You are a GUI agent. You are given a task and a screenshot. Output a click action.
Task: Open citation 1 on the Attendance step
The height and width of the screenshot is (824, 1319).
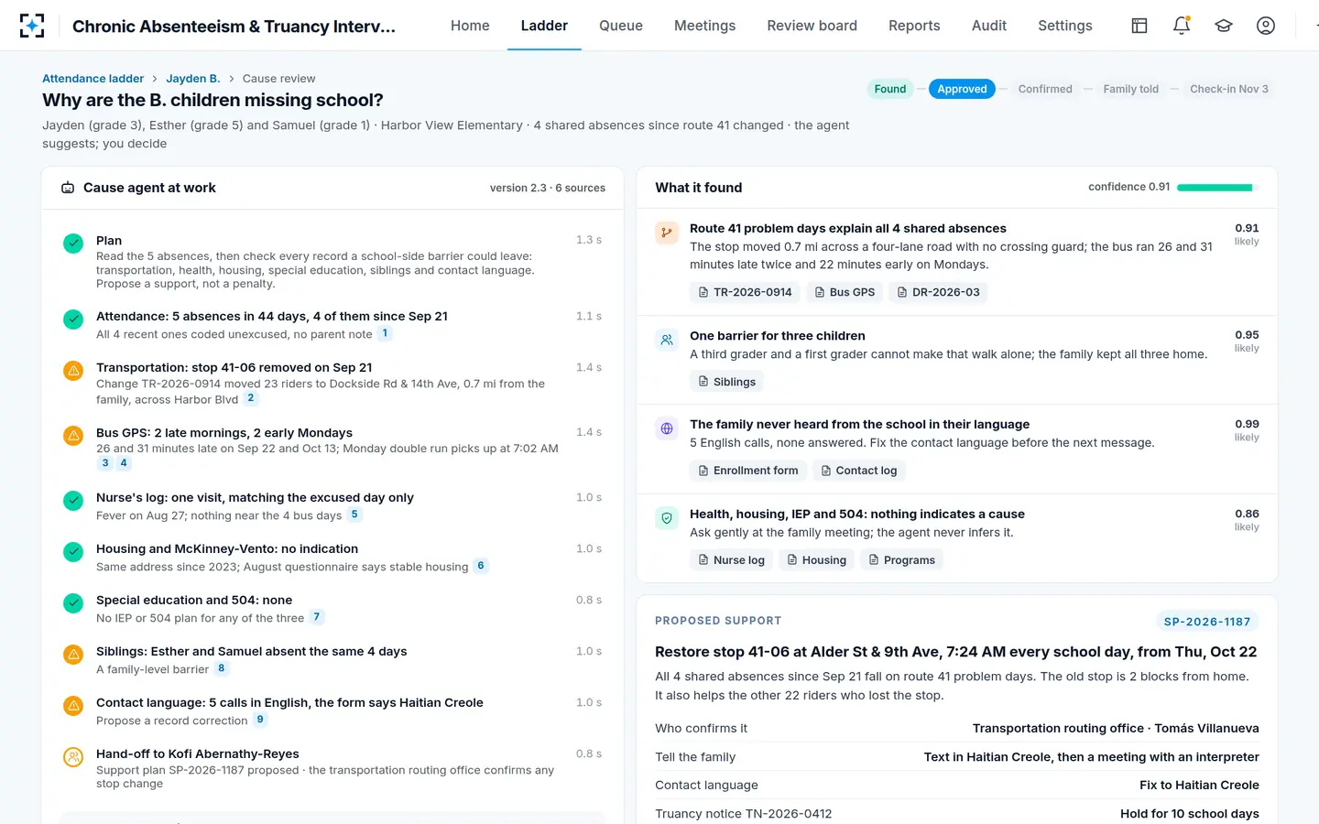click(x=386, y=334)
